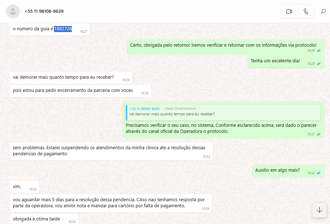Select message 'Certo, obrigada pelo retorno!'
The width and height of the screenshot is (330, 224).
(x=225, y=47)
